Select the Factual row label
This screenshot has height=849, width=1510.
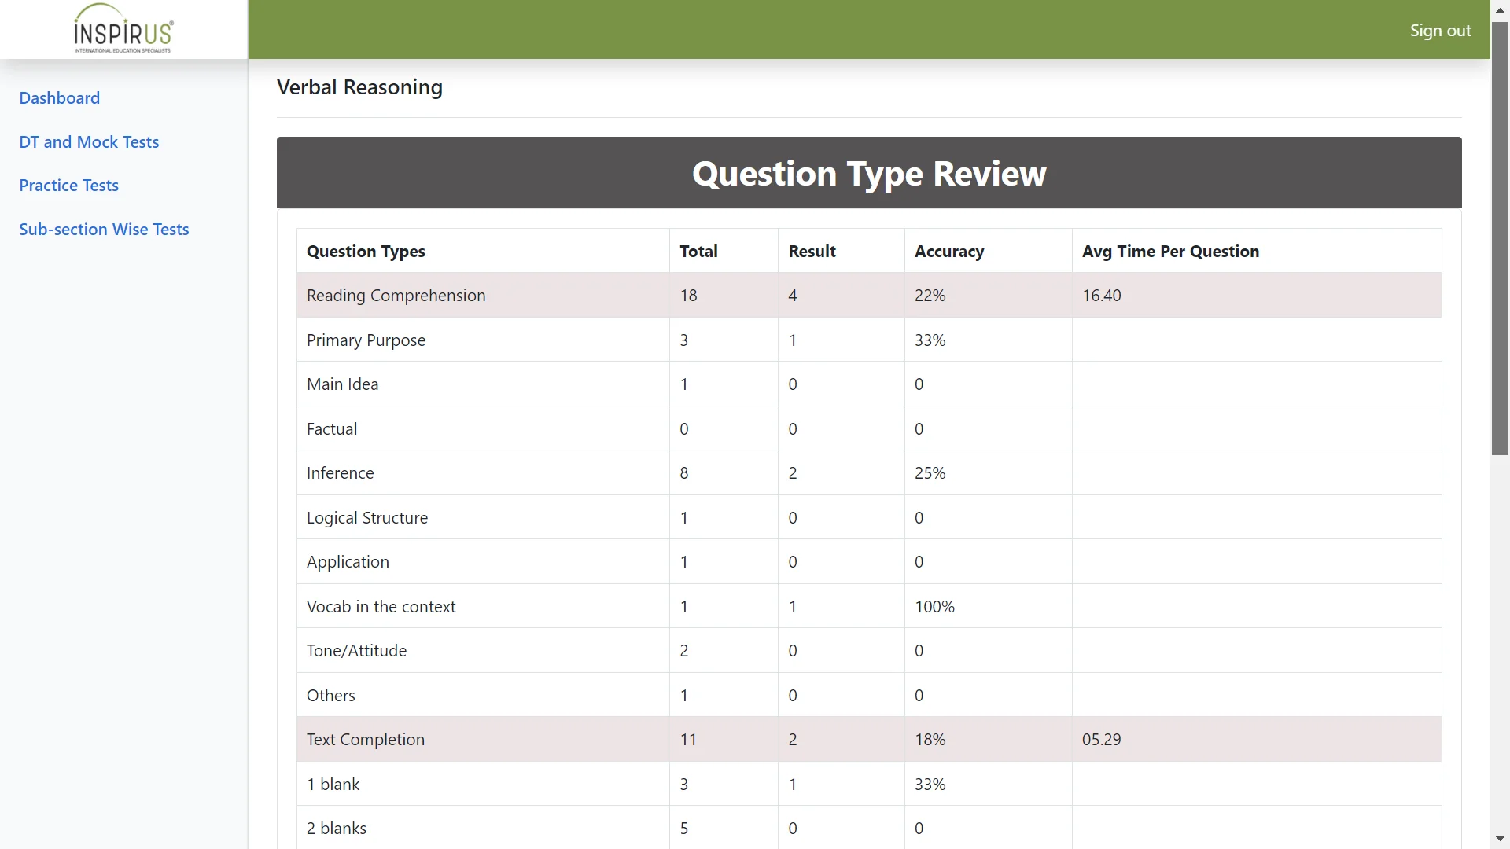(331, 429)
